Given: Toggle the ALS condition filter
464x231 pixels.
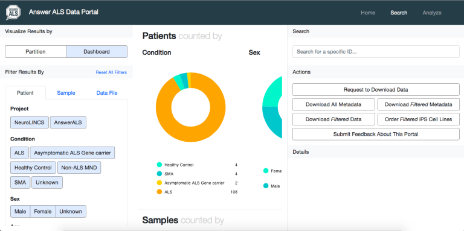Looking at the screenshot, I should coord(19,153).
